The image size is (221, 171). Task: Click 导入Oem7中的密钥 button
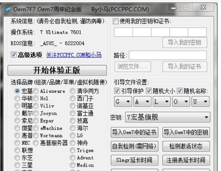point(186,132)
